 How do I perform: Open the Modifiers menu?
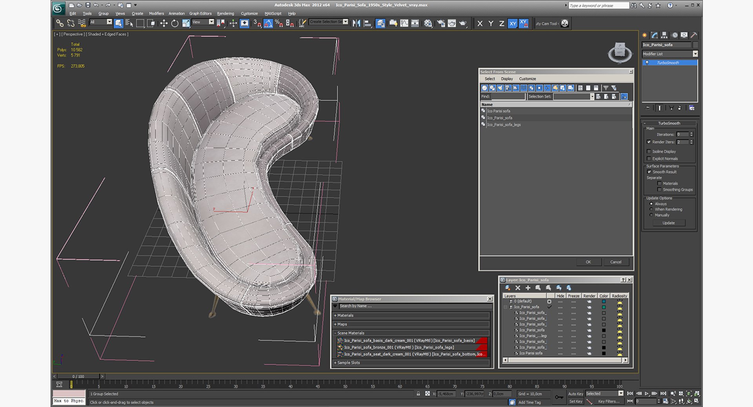click(x=156, y=13)
